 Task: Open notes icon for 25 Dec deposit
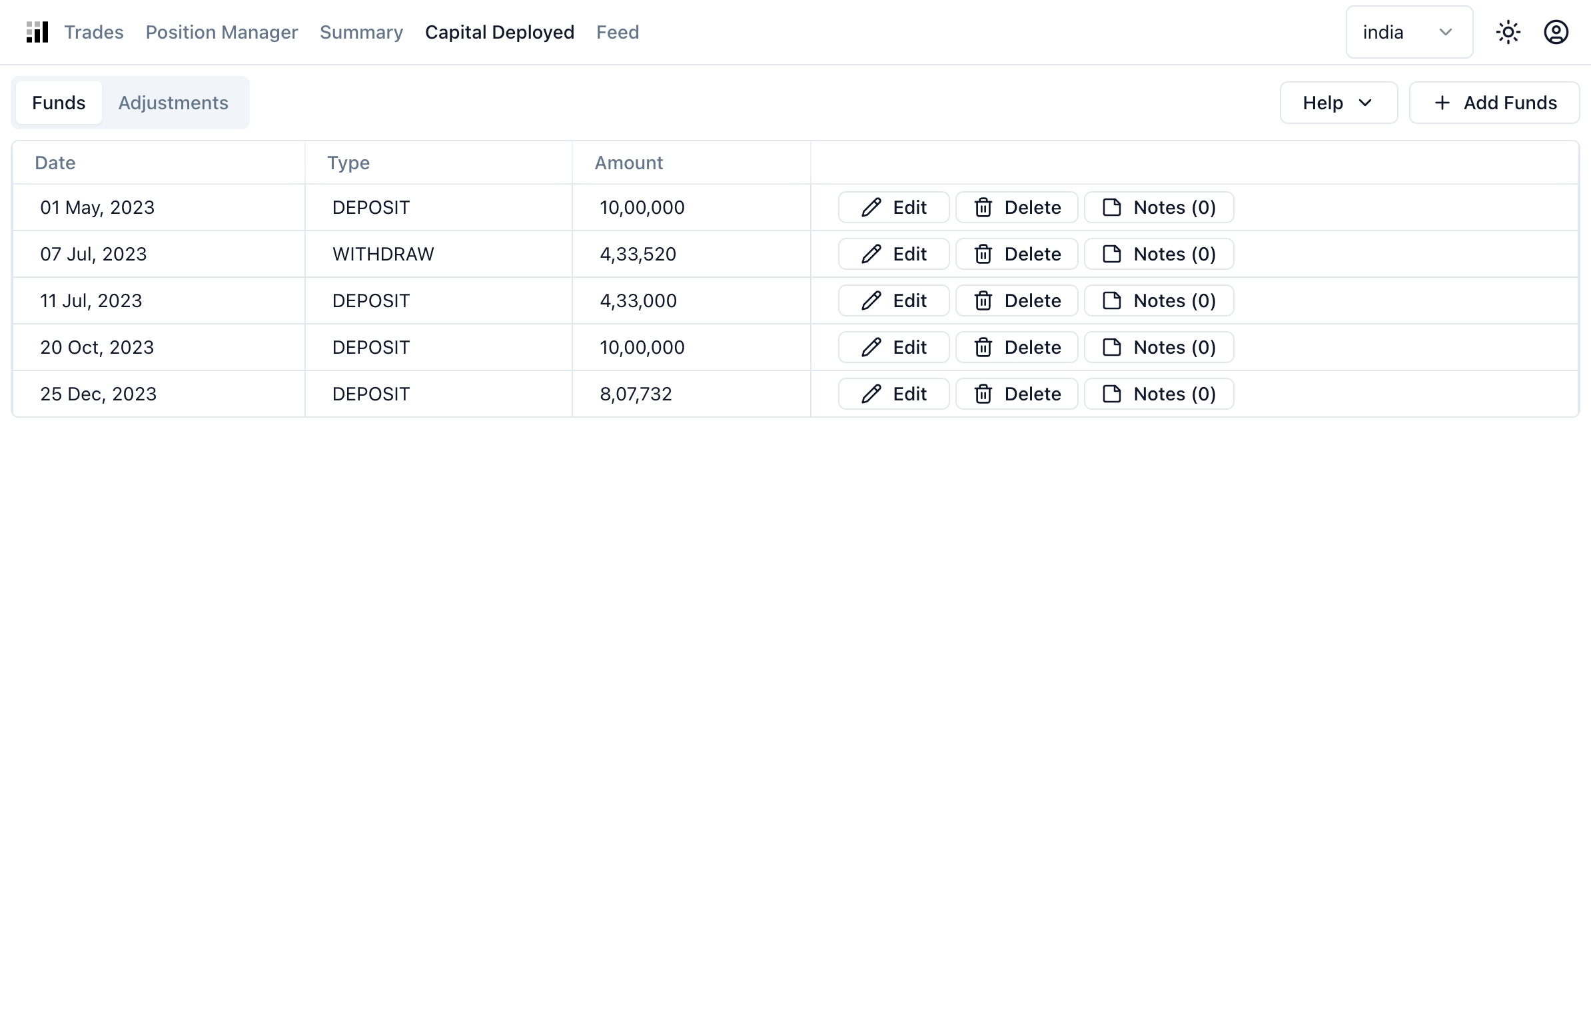click(x=1112, y=394)
